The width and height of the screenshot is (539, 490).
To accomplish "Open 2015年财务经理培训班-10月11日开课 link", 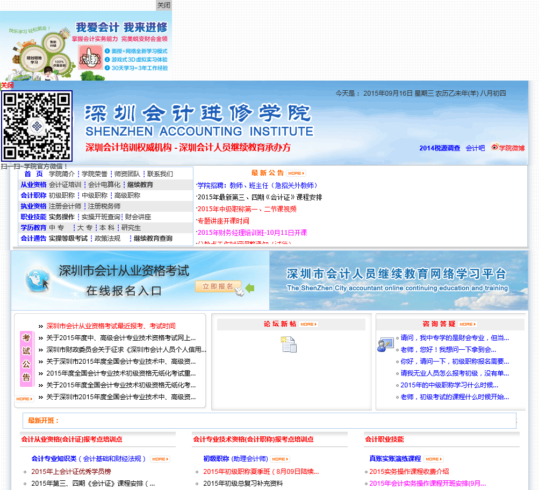I will (253, 233).
